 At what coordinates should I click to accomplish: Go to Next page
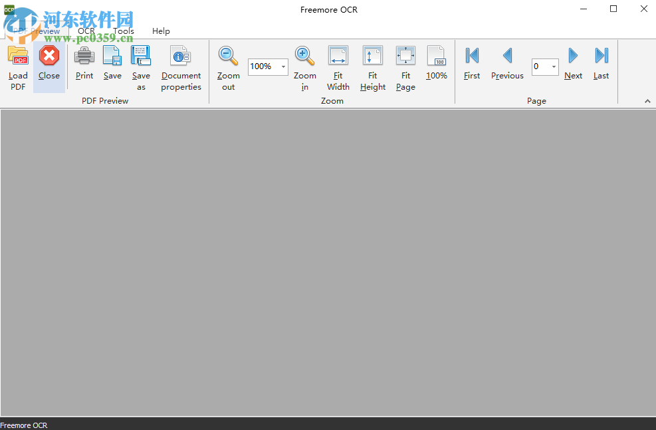pos(573,62)
